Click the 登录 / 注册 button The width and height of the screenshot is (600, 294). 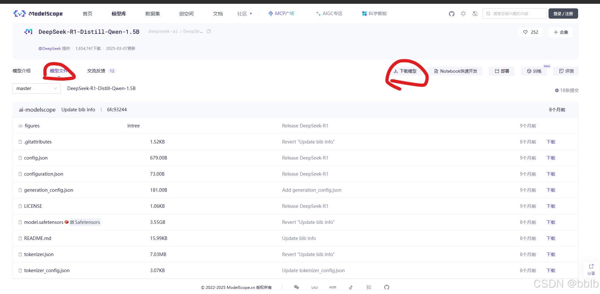click(563, 14)
